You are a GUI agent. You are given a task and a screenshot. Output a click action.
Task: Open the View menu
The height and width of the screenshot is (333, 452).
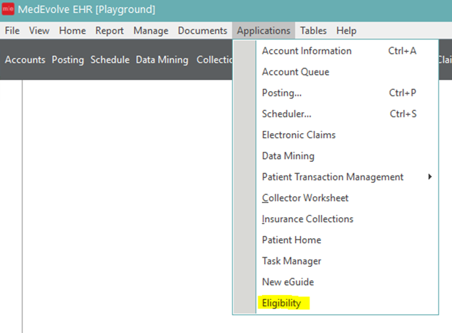(x=39, y=30)
